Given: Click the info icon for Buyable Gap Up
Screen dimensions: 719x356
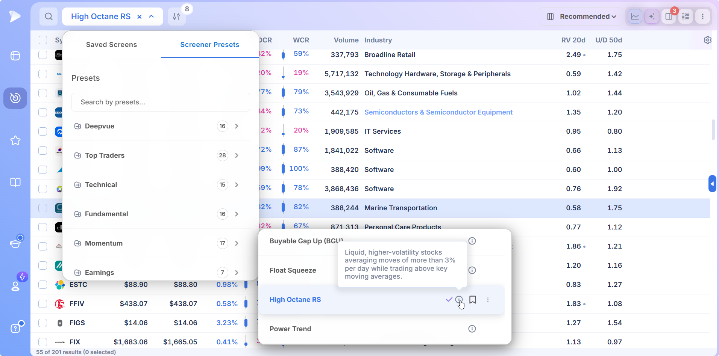Looking at the screenshot, I should coord(472,241).
